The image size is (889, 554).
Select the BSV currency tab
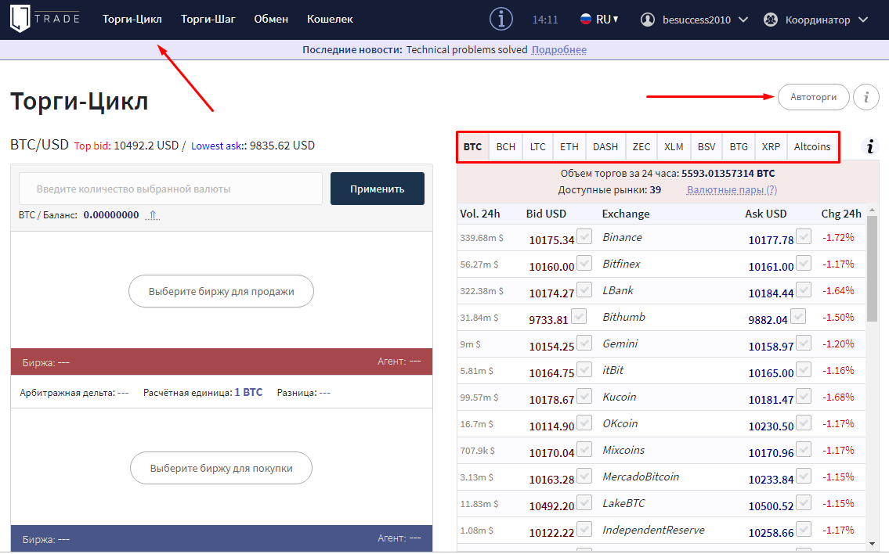707,146
